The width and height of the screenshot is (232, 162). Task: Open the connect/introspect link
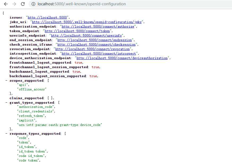pos(99,54)
